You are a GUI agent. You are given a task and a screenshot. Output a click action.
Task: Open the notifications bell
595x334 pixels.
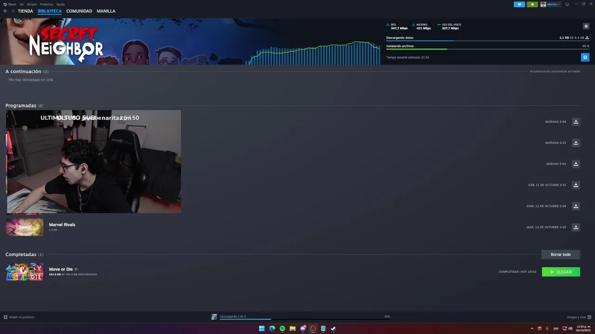click(x=532, y=4)
